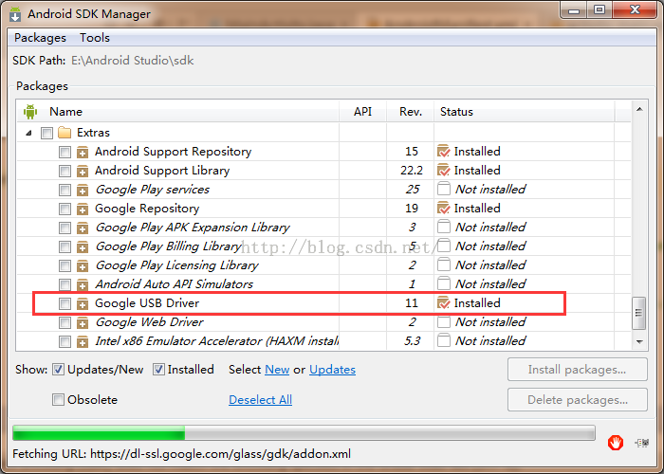The height and width of the screenshot is (474, 664).
Task: Click package icon beside Google Web Driver
Action: 83,322
